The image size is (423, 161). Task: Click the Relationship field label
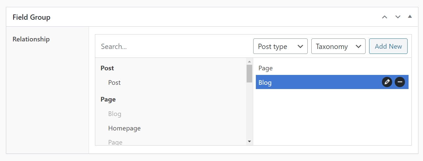coord(31,39)
